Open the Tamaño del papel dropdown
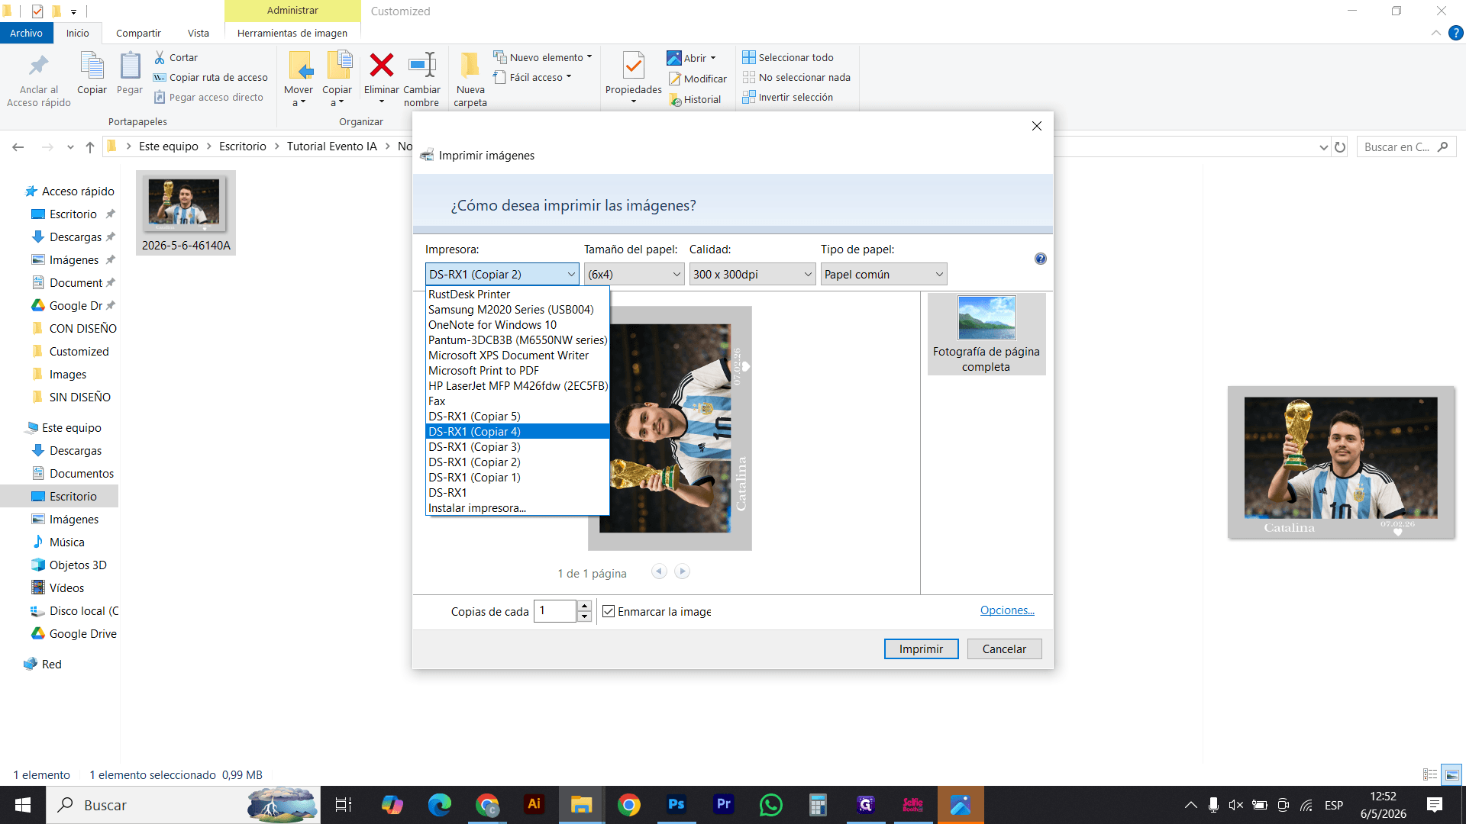 (635, 274)
